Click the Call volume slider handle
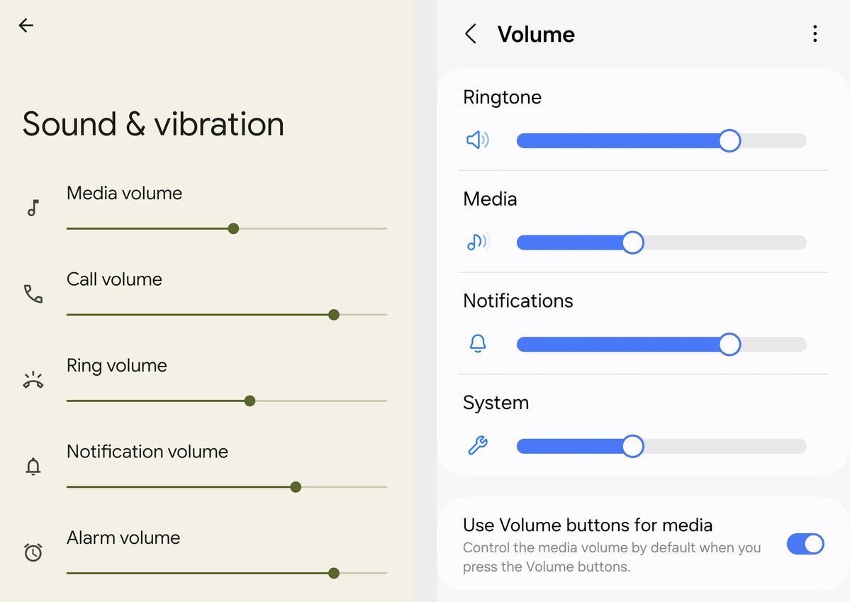 point(334,315)
